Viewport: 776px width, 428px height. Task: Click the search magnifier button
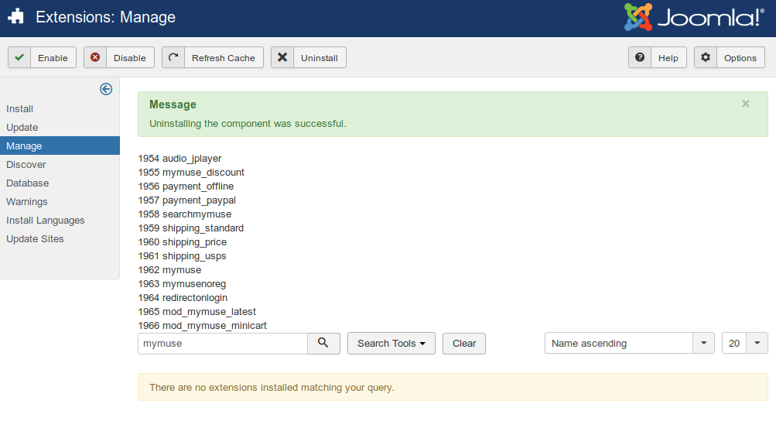(x=323, y=343)
